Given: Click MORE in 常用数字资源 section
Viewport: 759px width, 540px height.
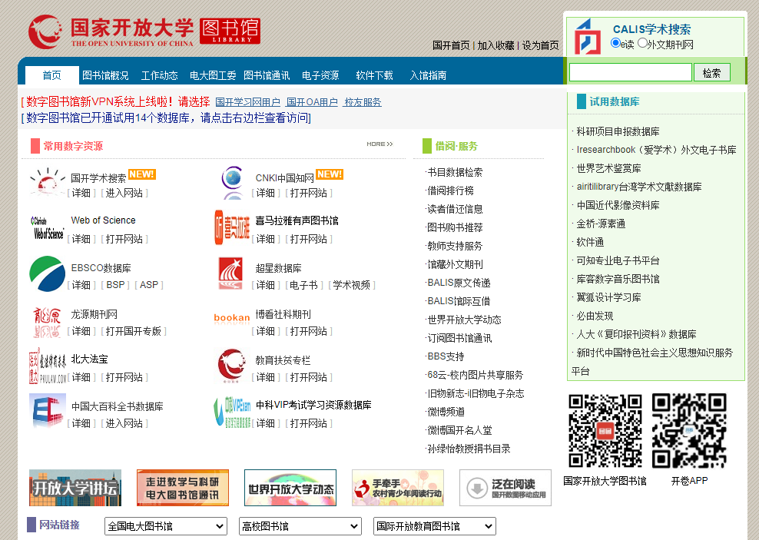Looking at the screenshot, I should tap(379, 144).
